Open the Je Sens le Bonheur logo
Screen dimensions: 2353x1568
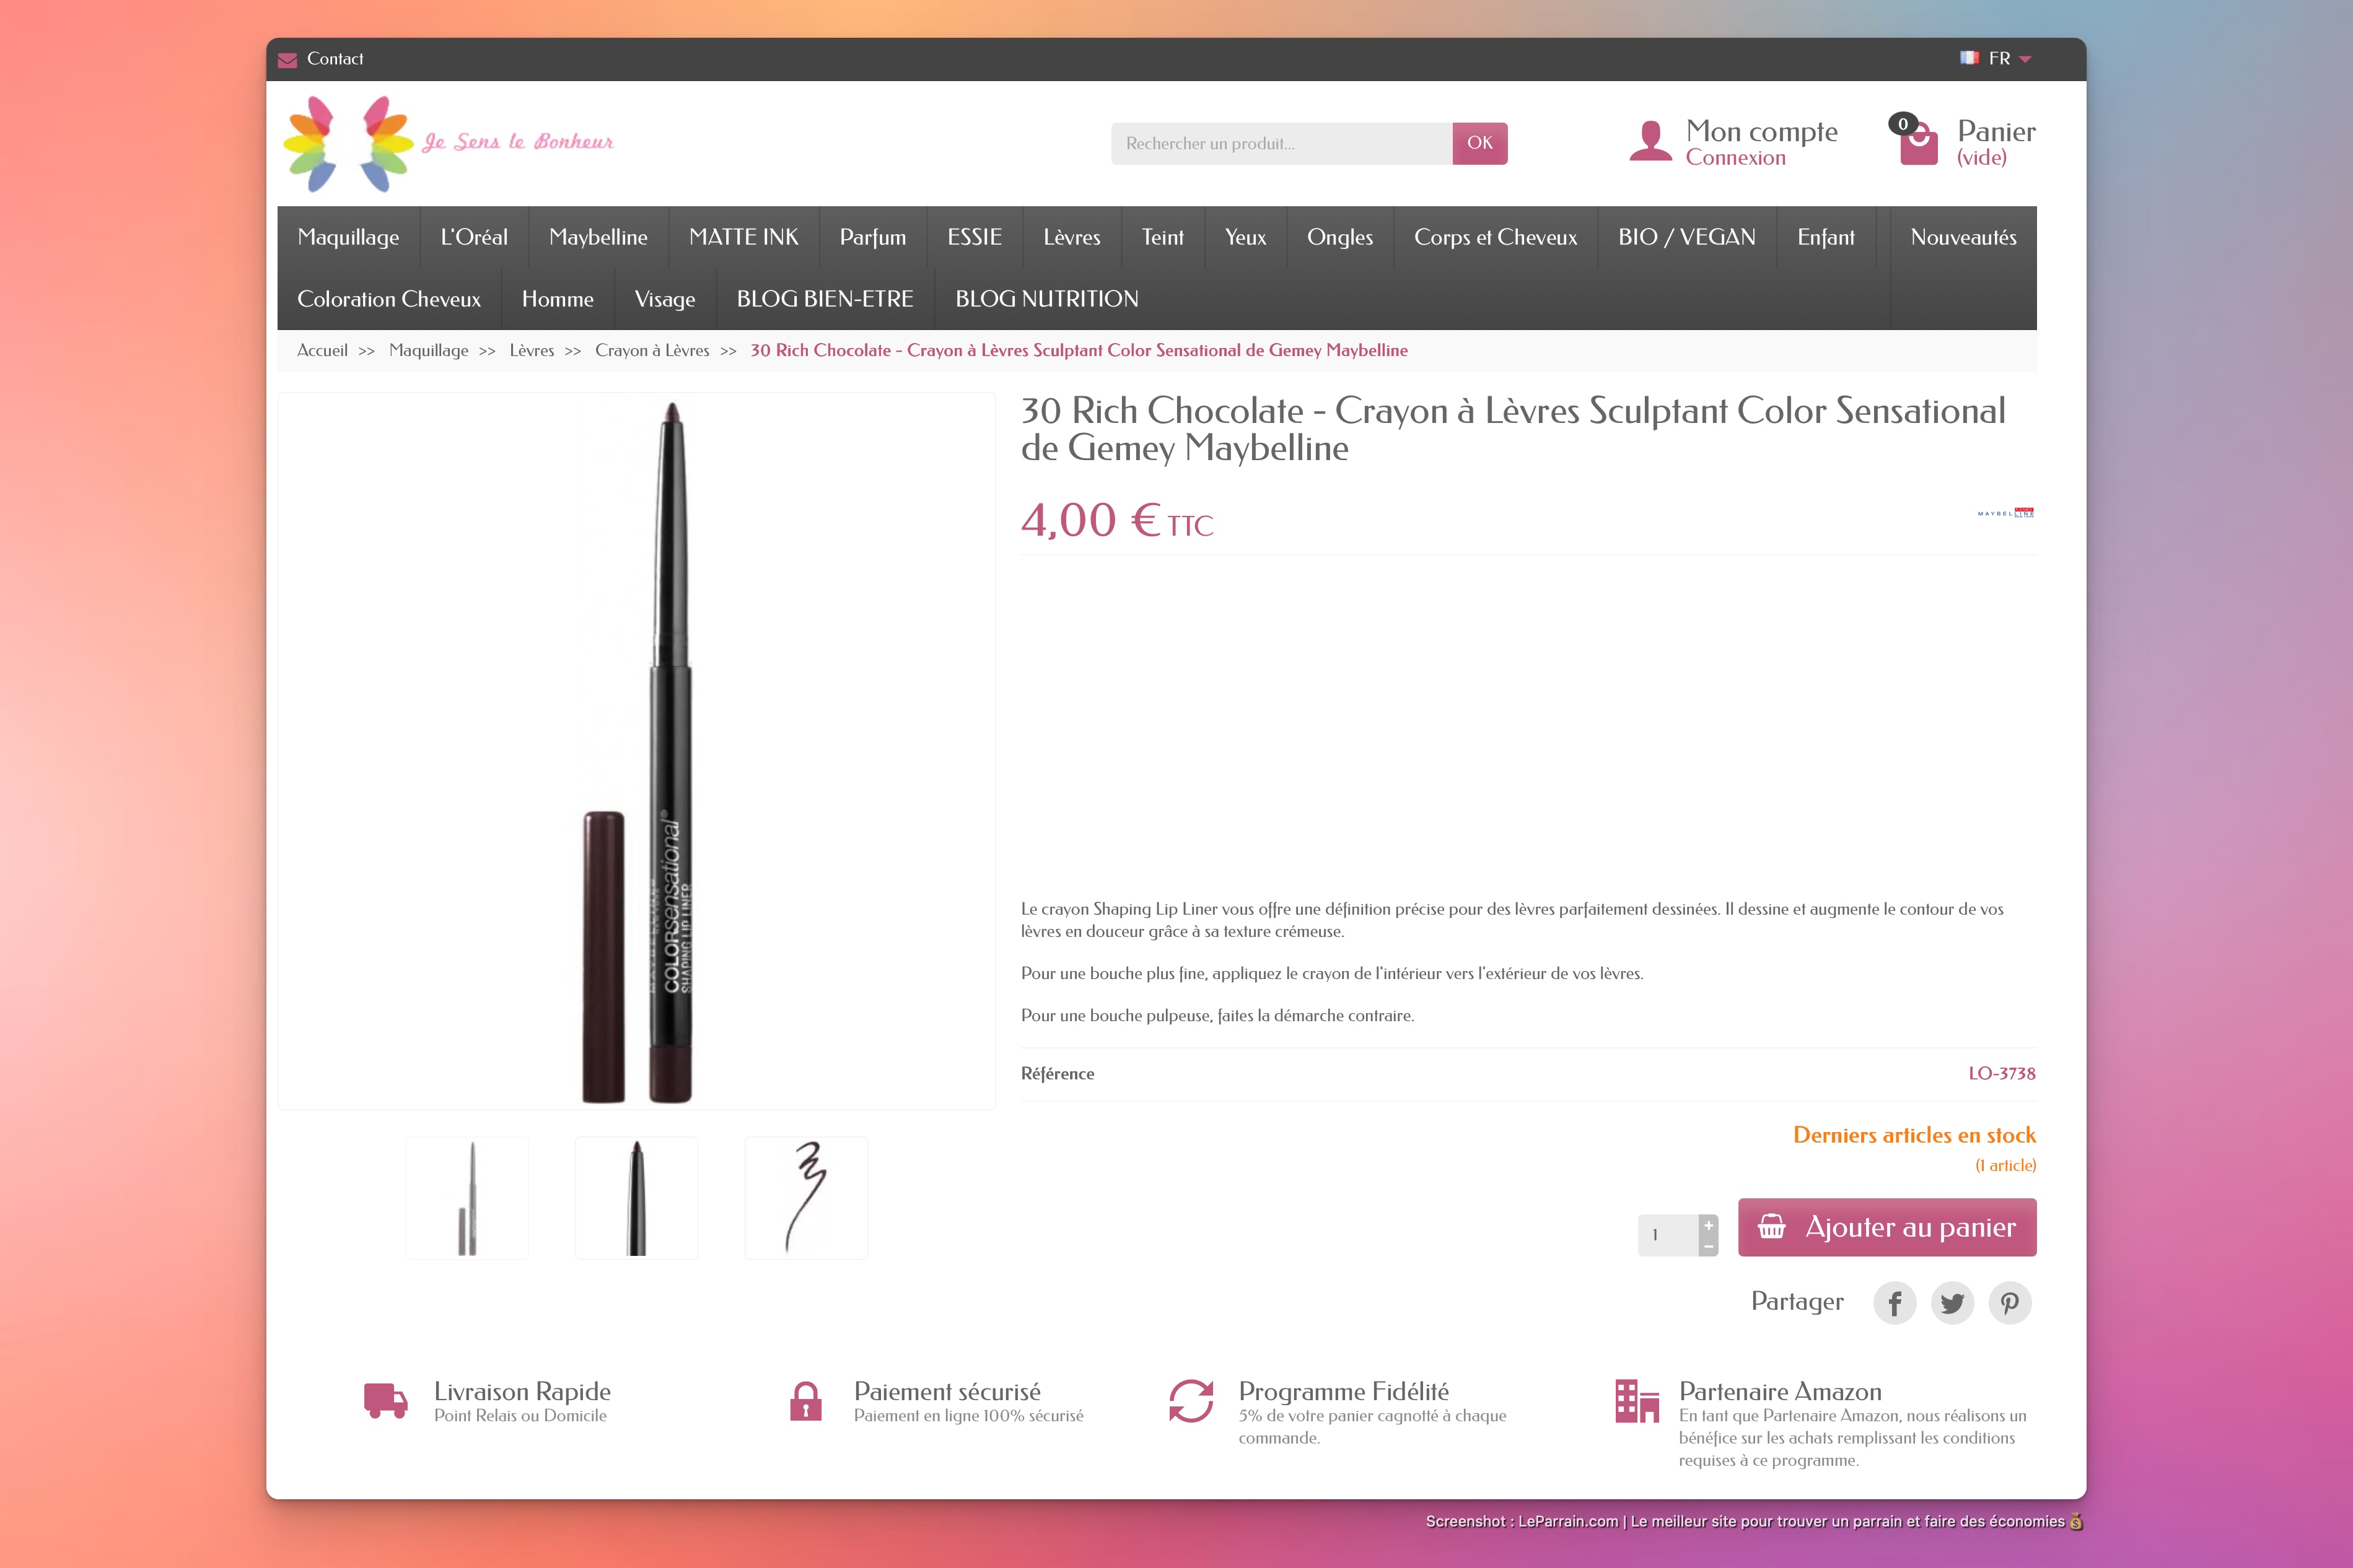pyautogui.click(x=447, y=143)
